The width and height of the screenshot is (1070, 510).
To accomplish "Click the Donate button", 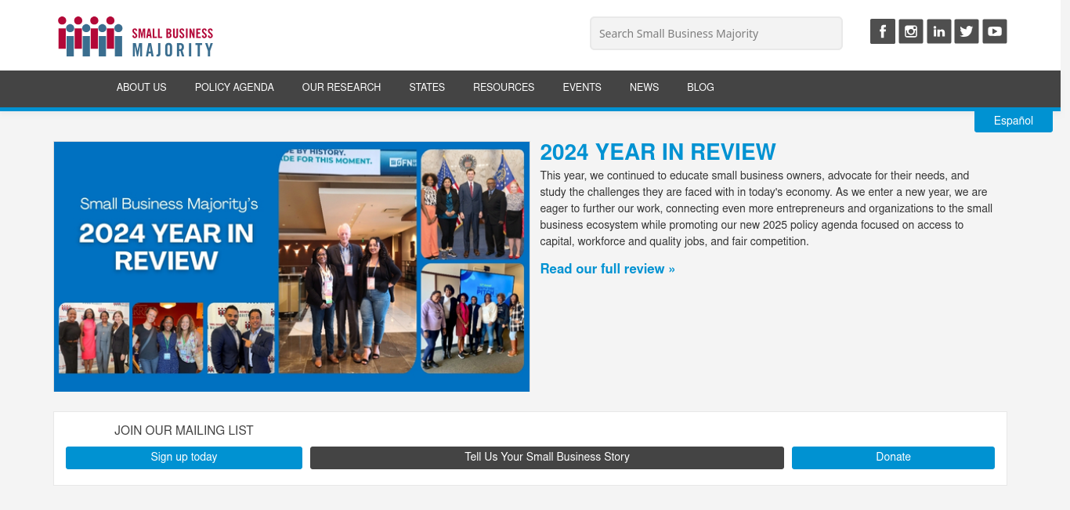I will click(x=893, y=458).
